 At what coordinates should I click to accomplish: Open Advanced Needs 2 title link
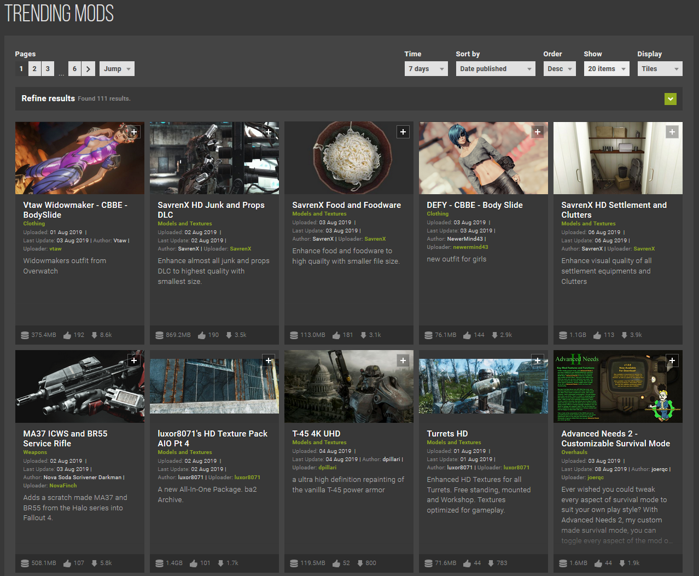(x=616, y=439)
